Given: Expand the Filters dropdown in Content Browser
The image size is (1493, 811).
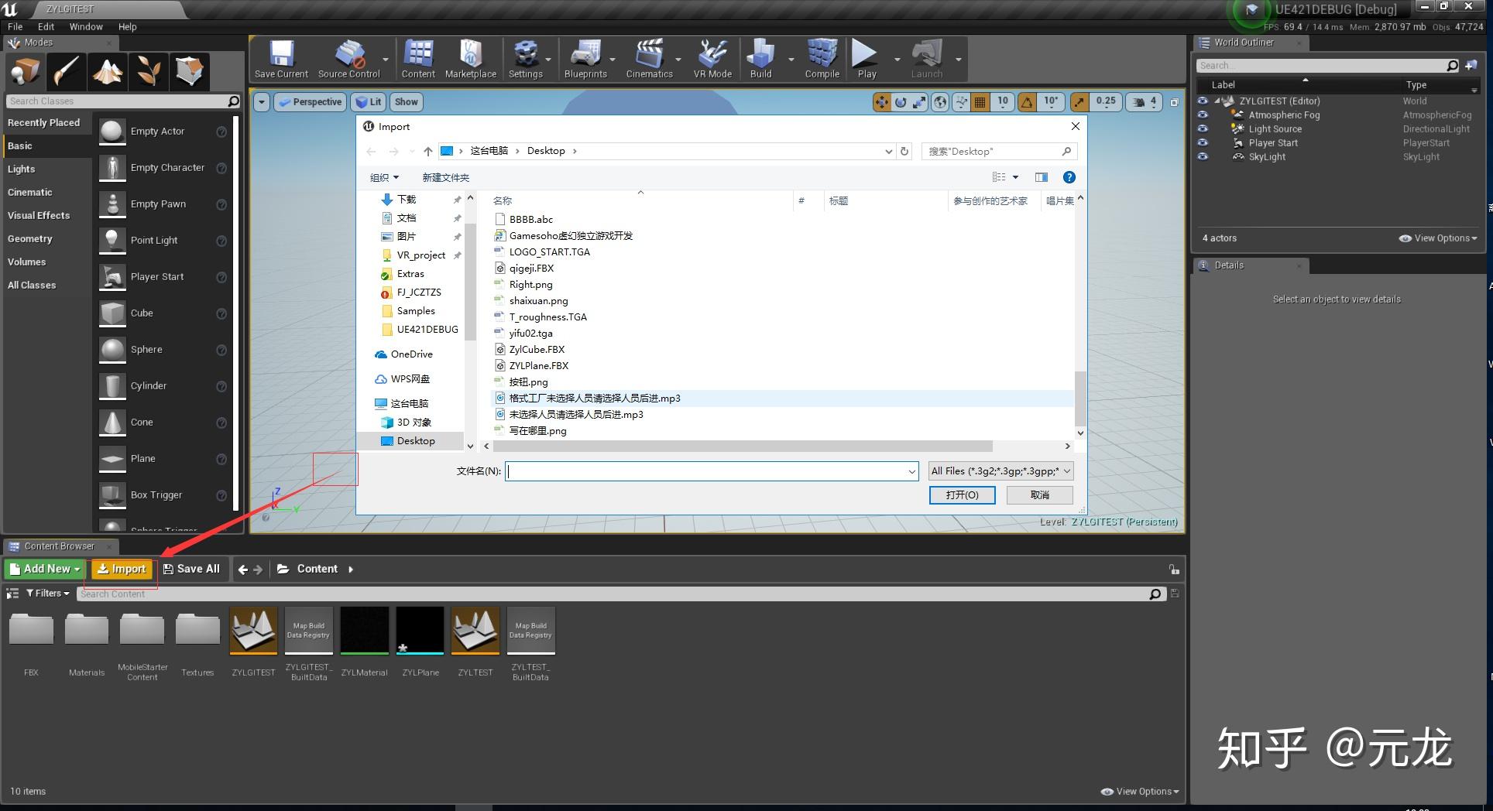Looking at the screenshot, I should coord(47,594).
